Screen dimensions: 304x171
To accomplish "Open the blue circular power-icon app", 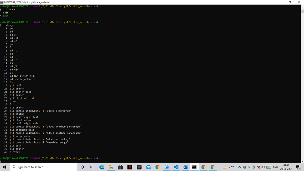I will [x=167, y=167].
